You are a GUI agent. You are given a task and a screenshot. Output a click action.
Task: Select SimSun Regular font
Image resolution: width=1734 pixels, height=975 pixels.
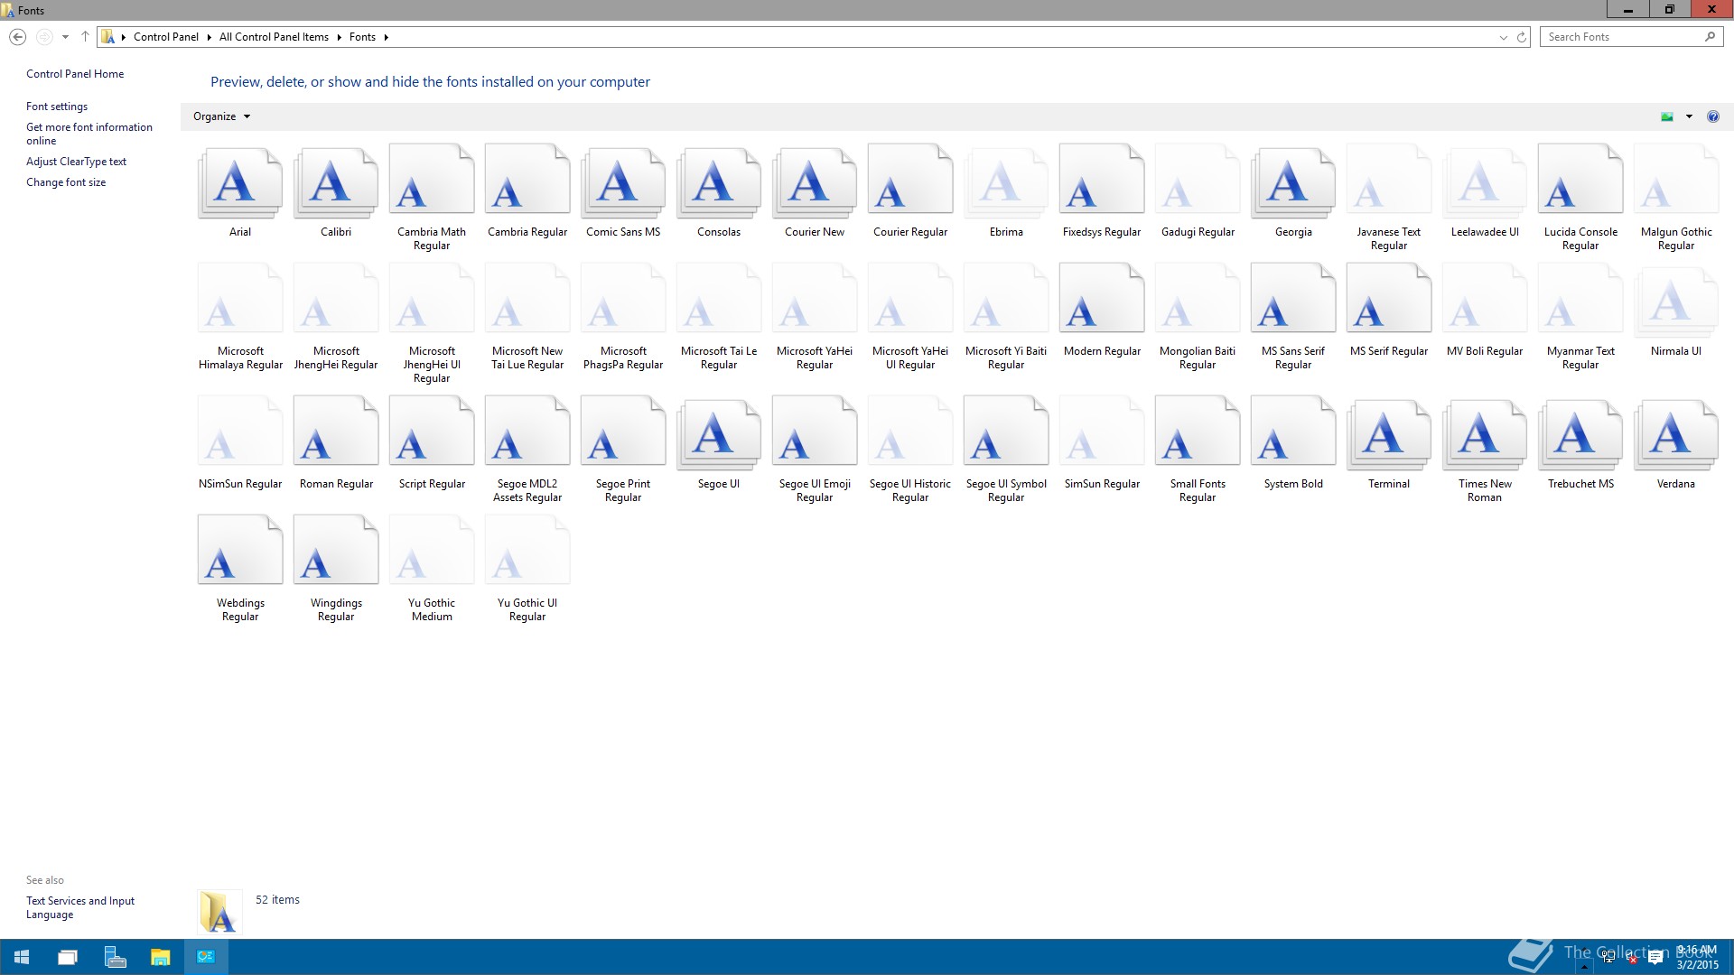tap(1102, 432)
